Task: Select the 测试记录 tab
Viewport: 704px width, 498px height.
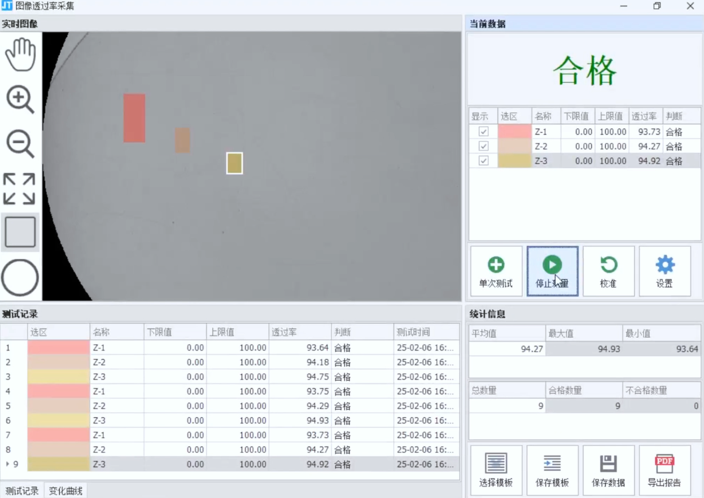Action: [22, 491]
